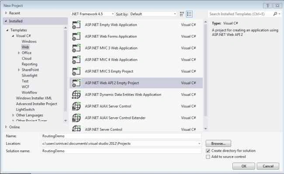Click up arrow in category tree scrollbar
284x174 pixels.
tap(66, 28)
